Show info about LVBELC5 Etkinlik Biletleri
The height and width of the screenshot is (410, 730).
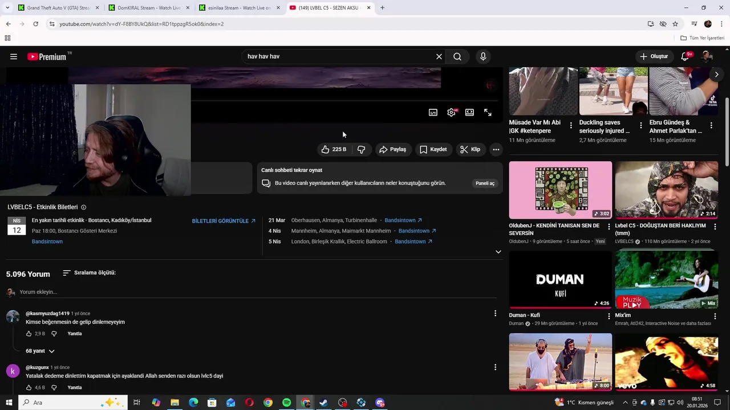[84, 207]
